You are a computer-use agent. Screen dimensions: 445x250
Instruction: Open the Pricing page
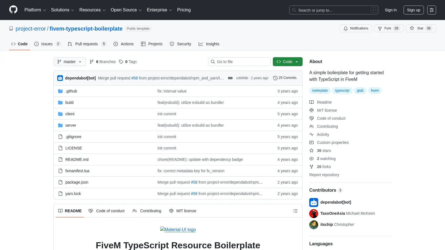pyautogui.click(x=184, y=10)
